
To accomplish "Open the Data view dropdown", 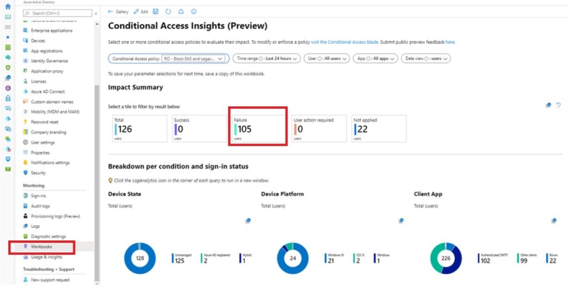I will [426, 58].
